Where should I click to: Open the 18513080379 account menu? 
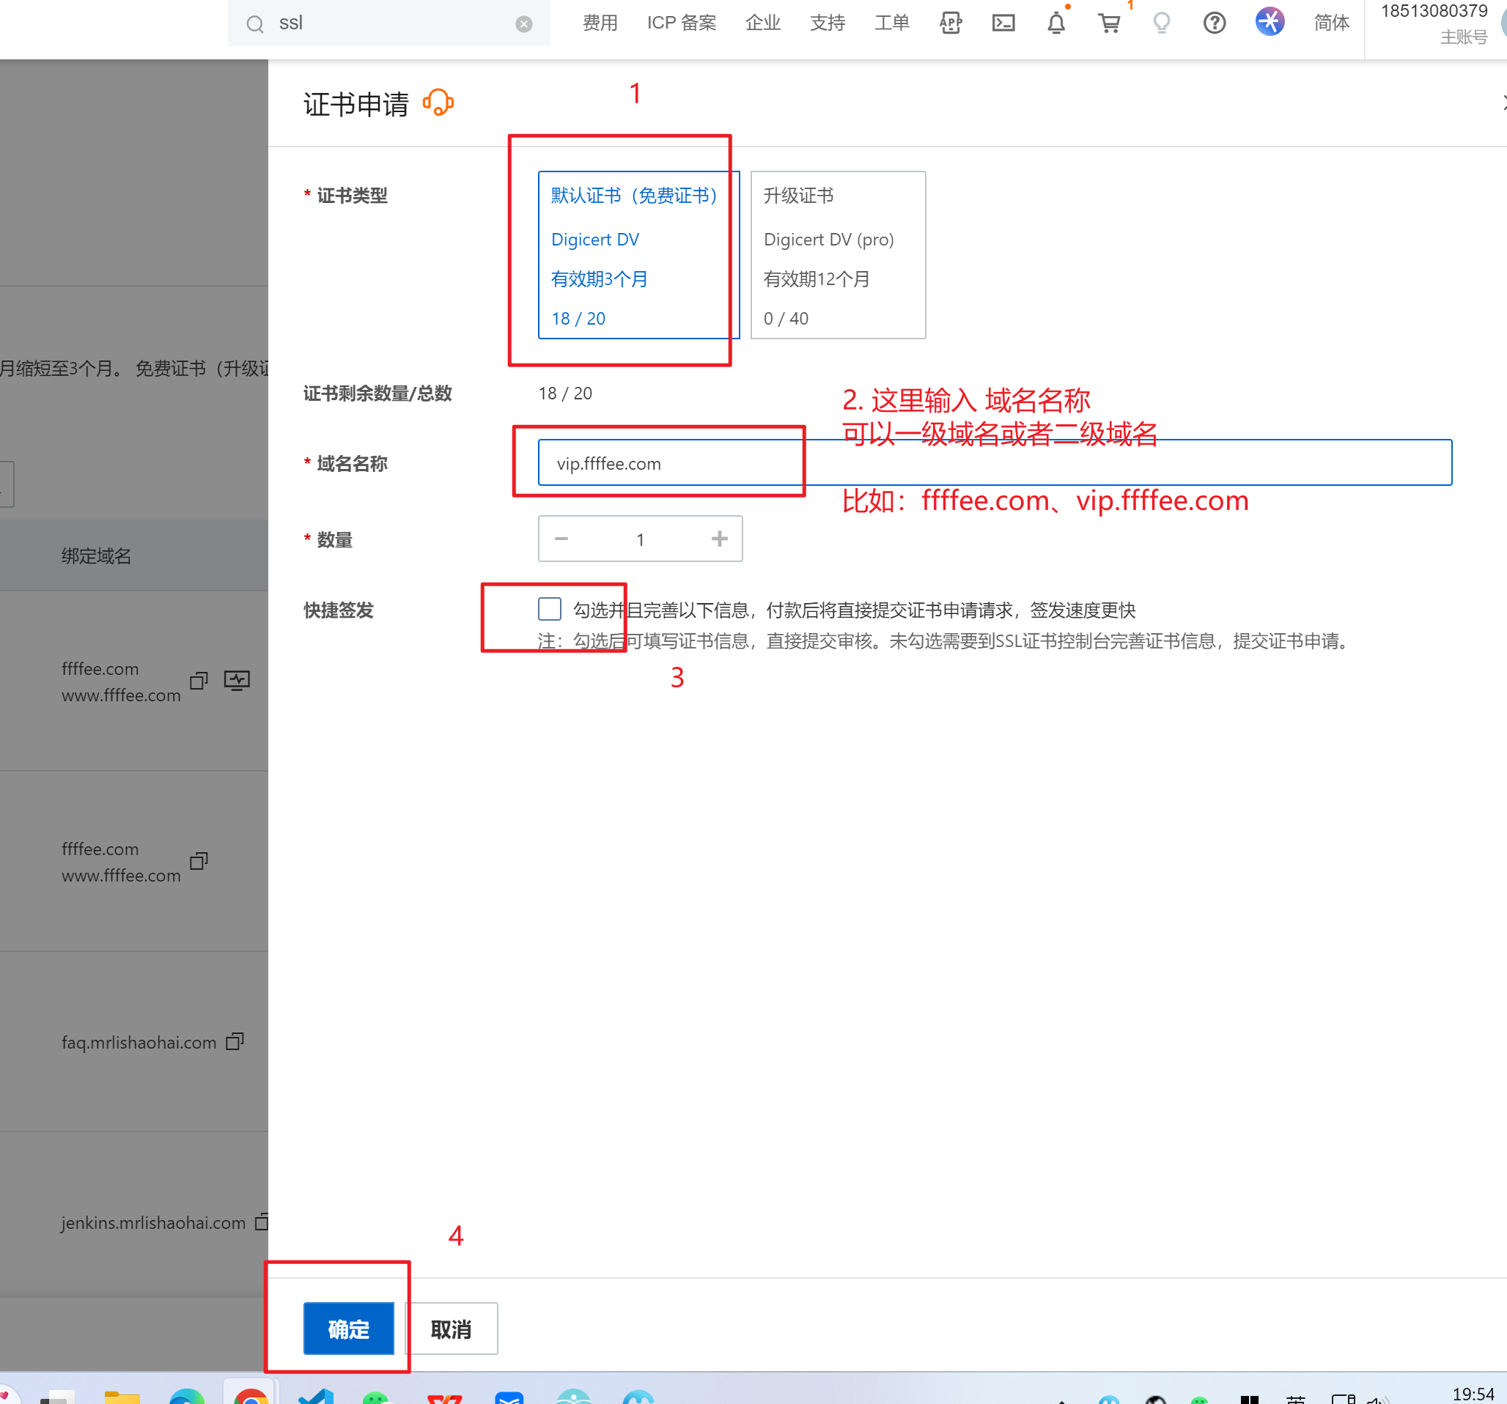click(1434, 23)
